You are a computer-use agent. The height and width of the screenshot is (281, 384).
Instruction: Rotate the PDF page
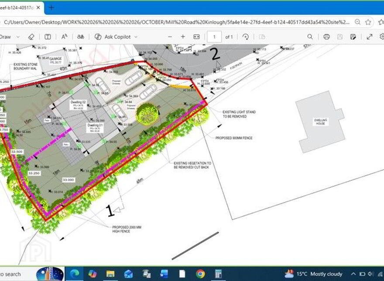tap(246, 37)
